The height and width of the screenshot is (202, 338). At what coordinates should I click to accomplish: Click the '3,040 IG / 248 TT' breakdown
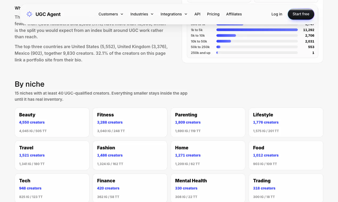coord(111,131)
